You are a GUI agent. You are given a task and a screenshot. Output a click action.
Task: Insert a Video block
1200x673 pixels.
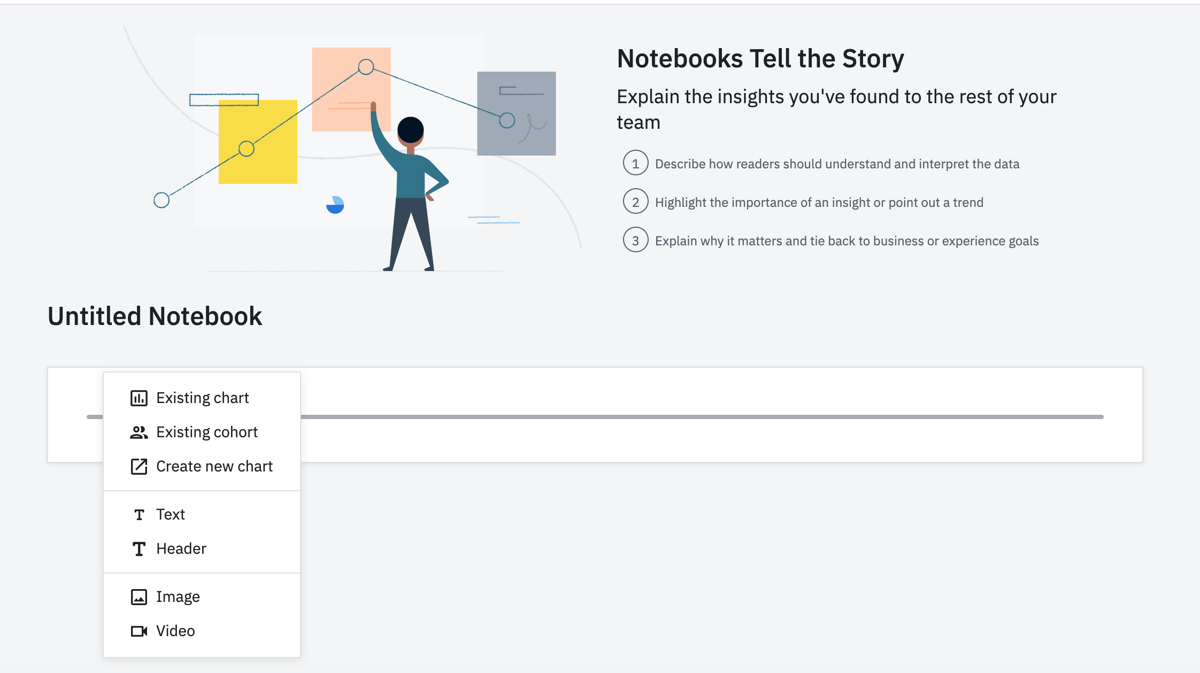(x=175, y=631)
